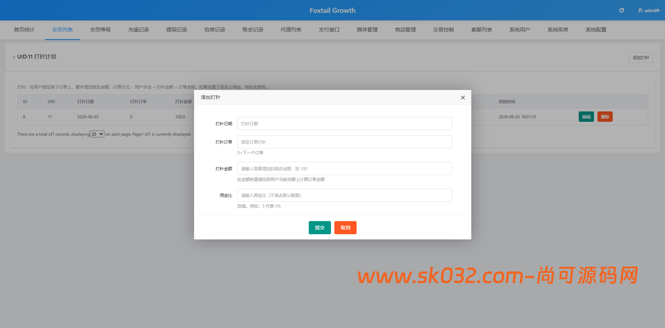665x328 pixels.
Task: Click the hint text 0=下一个订单
Action: coord(250,153)
